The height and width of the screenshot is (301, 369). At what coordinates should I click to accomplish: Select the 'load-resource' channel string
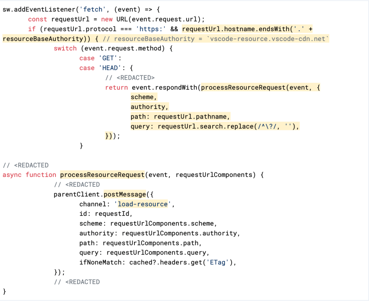(x=146, y=204)
